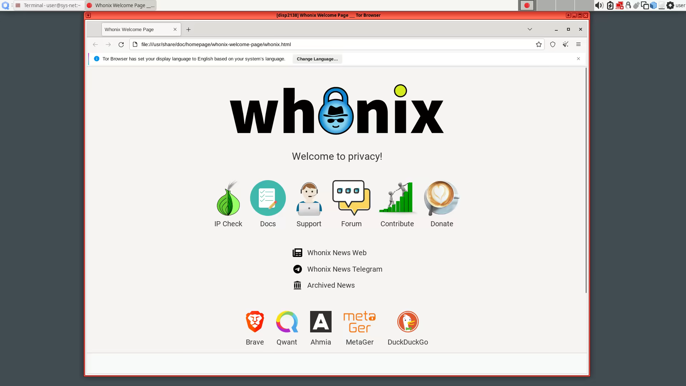Open the Qubes window menu in title bar

[88, 15]
